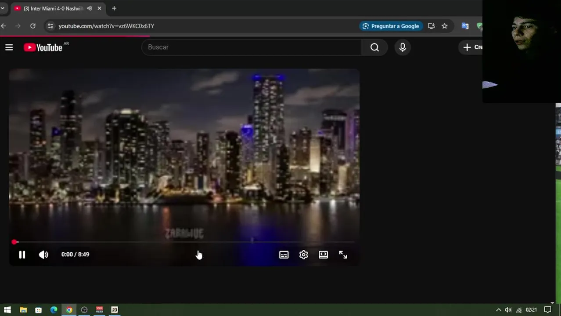
Task: Bookmark this page with the star
Action: [445, 26]
